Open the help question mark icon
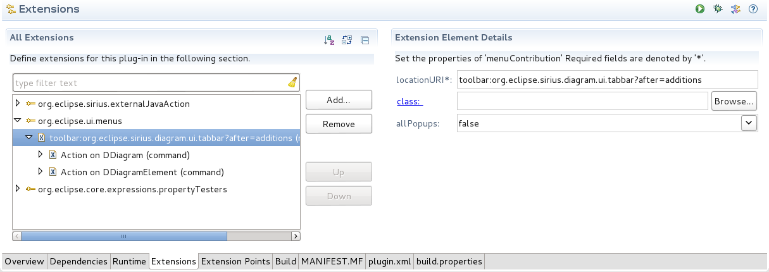This screenshot has height=272, width=769. [753, 9]
